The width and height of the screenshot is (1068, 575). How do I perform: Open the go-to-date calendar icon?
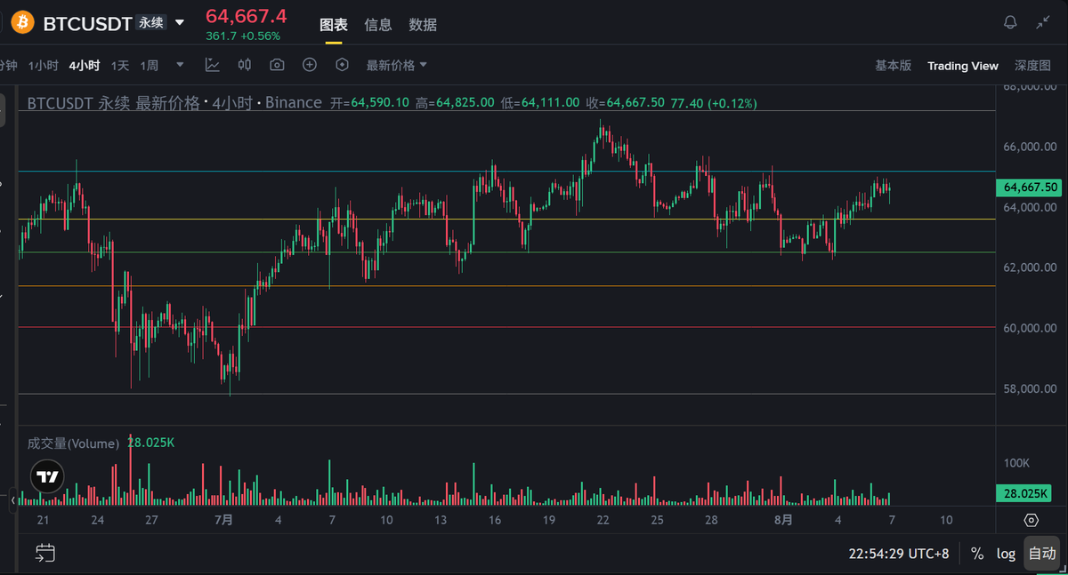point(45,553)
